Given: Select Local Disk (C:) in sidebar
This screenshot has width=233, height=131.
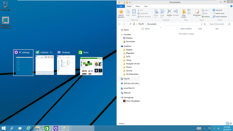Looking at the screenshot, I should pyautogui.click(x=128, y=88).
